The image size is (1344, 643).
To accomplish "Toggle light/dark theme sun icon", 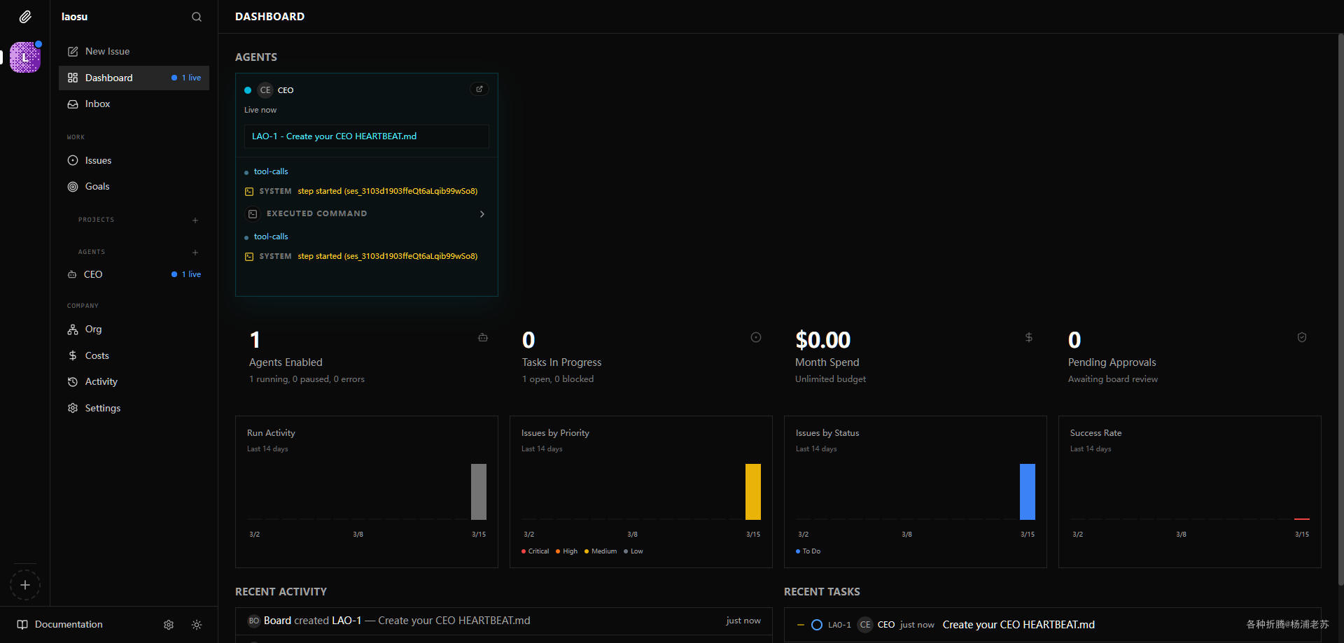I will (x=197, y=625).
